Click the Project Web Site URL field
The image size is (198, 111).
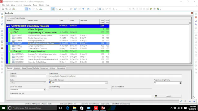(x=80, y=96)
